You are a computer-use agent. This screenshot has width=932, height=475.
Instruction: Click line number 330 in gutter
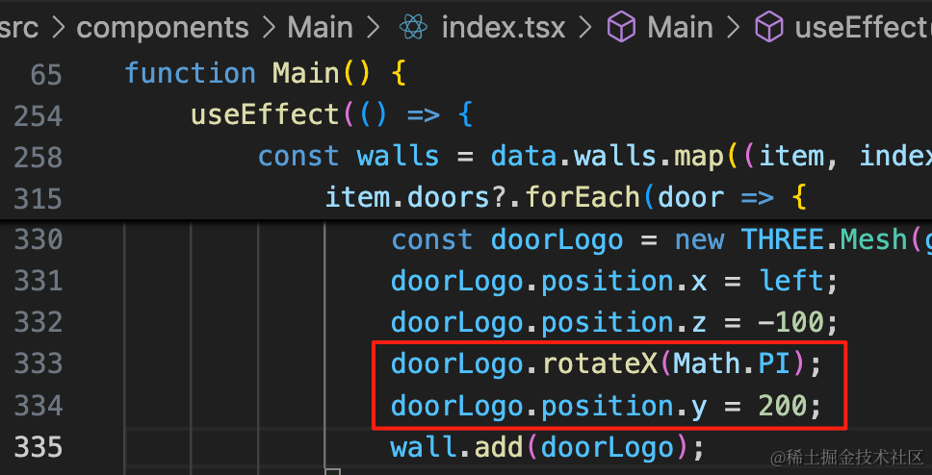(39, 239)
